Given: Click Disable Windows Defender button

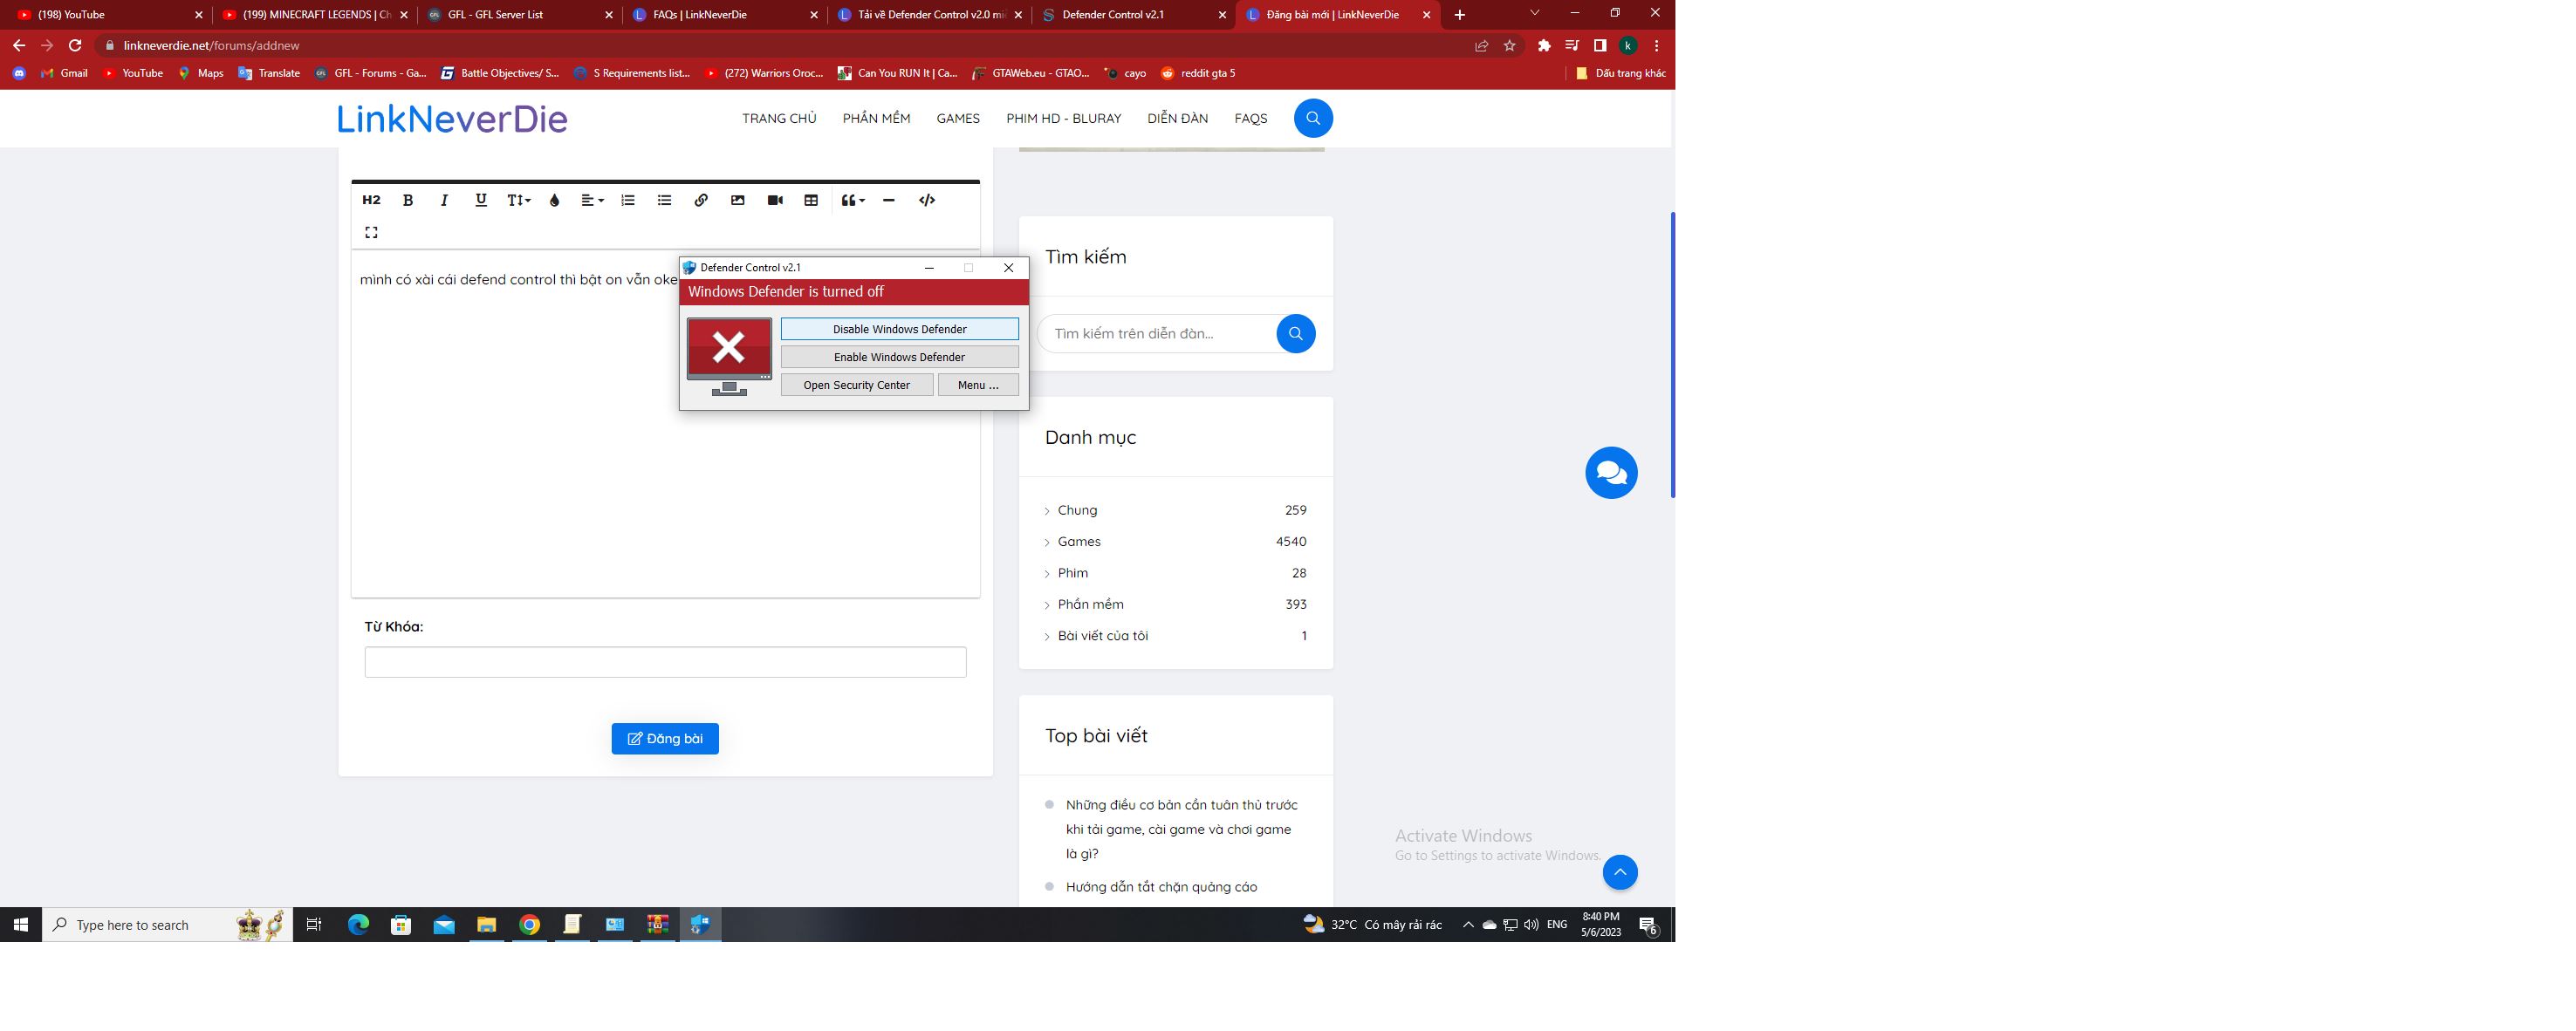Looking at the screenshot, I should point(899,328).
